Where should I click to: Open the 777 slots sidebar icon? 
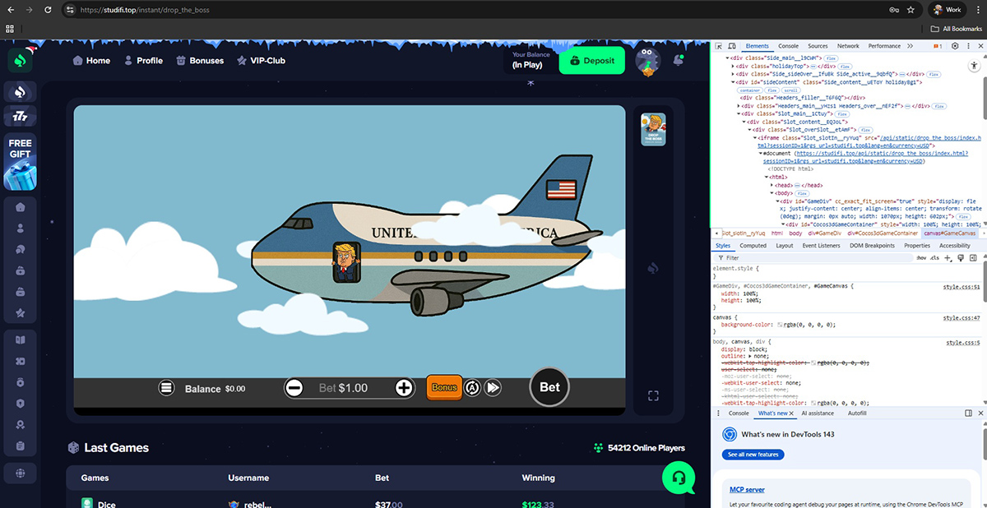pos(20,118)
